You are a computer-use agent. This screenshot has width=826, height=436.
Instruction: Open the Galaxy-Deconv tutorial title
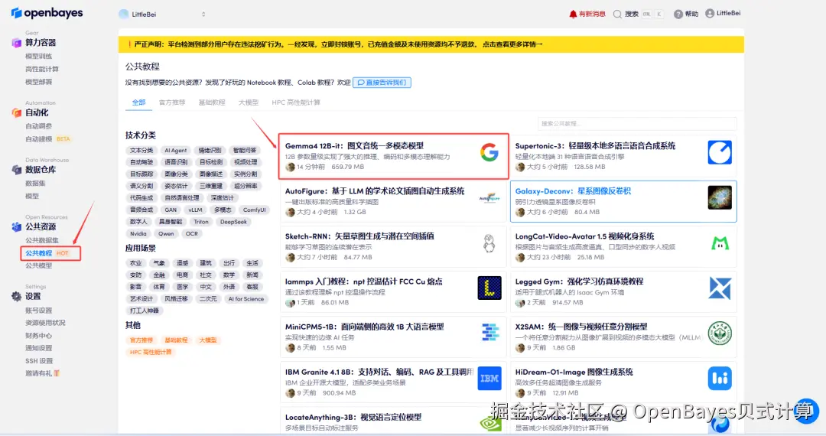[573, 191]
